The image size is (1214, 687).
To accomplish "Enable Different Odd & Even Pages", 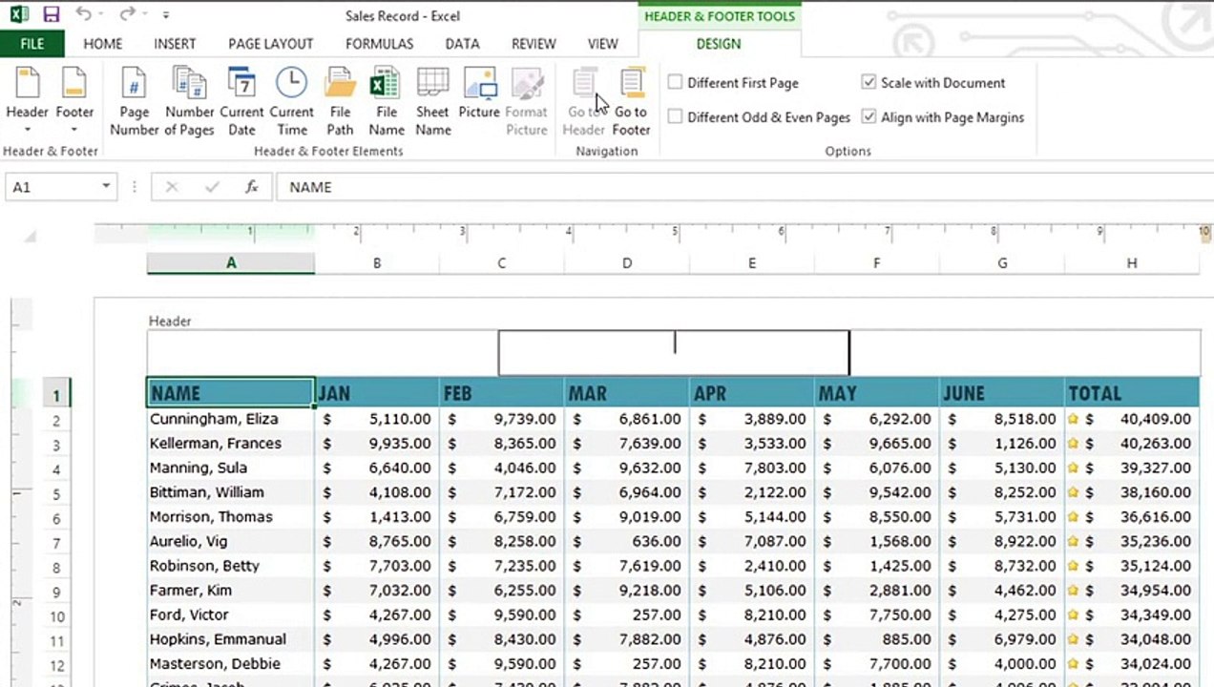I will 676,117.
